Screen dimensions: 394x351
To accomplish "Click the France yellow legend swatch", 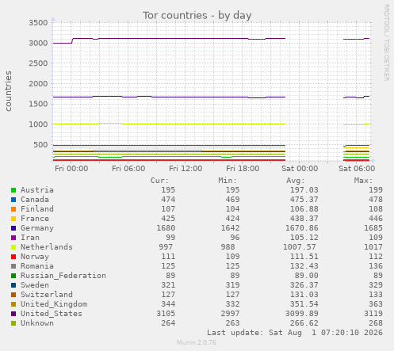I will coord(13,219).
